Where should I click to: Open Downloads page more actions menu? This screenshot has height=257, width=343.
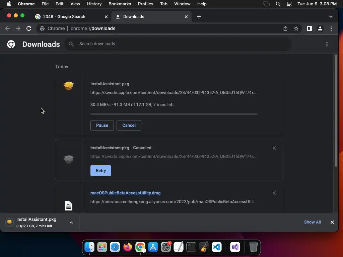point(327,44)
